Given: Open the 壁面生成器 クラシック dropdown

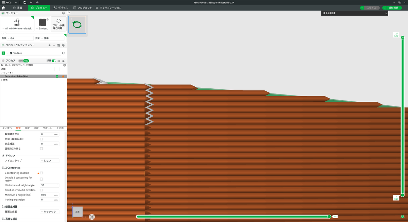Looking at the screenshot, I should (50, 212).
